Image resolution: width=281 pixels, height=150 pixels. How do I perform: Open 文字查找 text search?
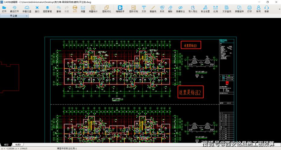[227, 9]
